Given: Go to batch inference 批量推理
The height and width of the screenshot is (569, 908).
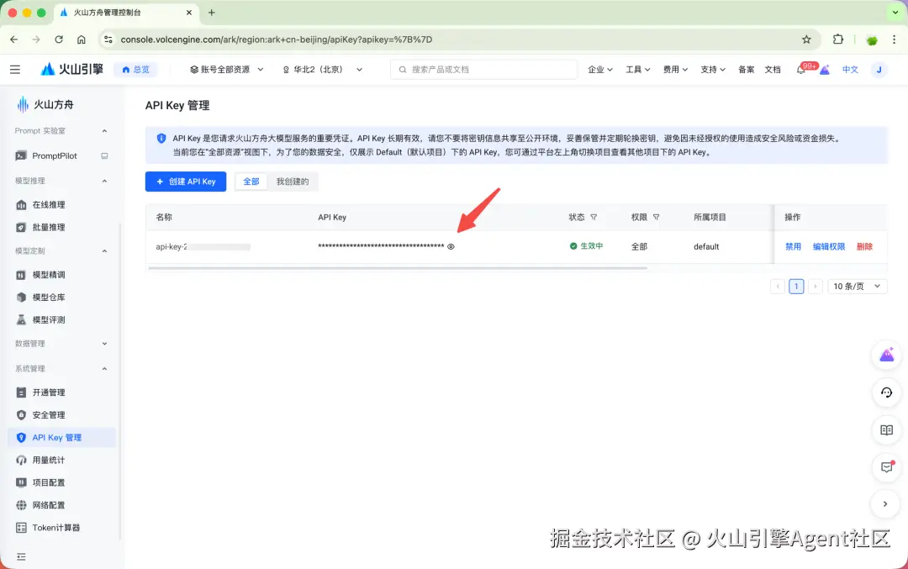Looking at the screenshot, I should pos(49,227).
